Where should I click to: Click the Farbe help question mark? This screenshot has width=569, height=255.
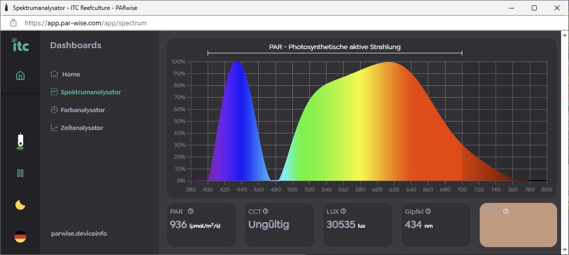(506, 211)
